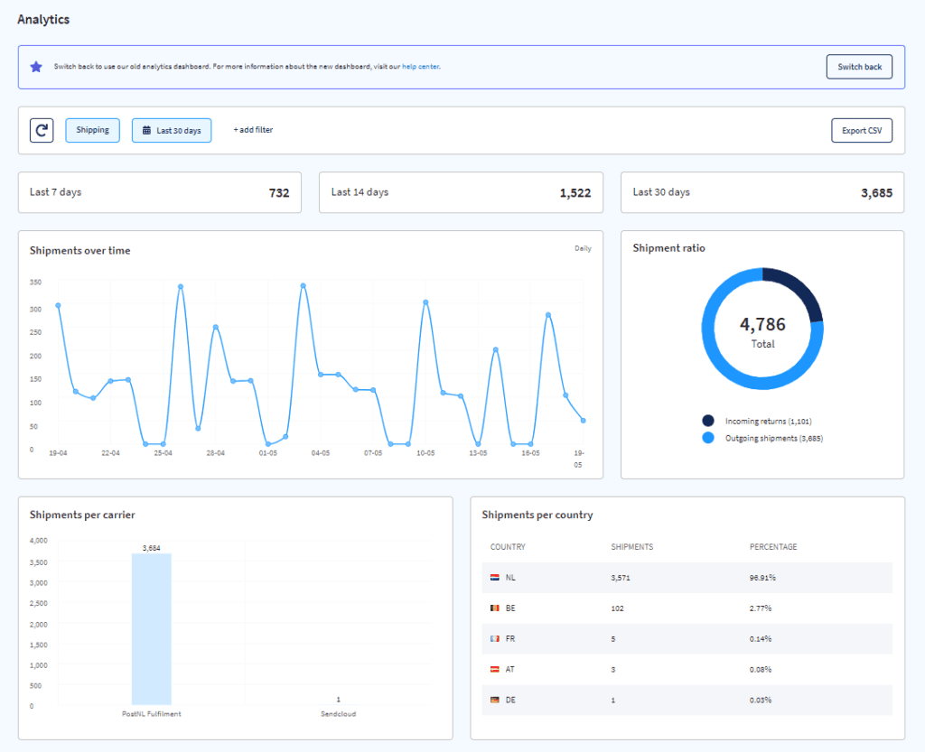Open the help center link
The image size is (925, 752).
tap(421, 66)
